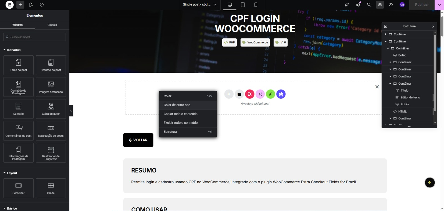Click the WooCommerce tag button
This screenshot has height=211, width=444.
[x=255, y=43]
